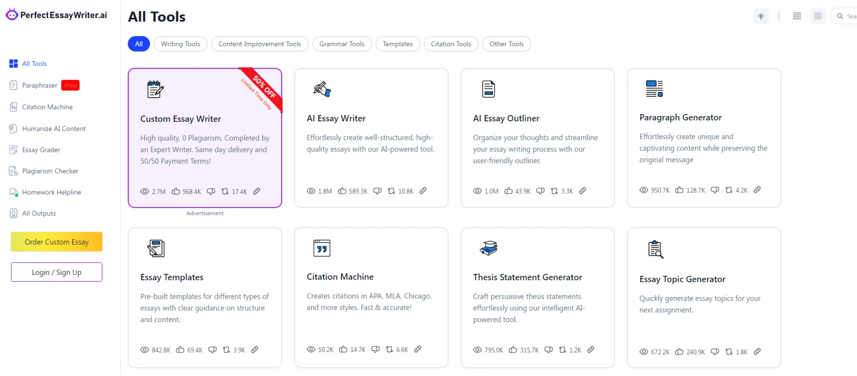Viewport: 857px width, 376px height.
Task: Open the Paragraph Generator title
Action: point(681,117)
